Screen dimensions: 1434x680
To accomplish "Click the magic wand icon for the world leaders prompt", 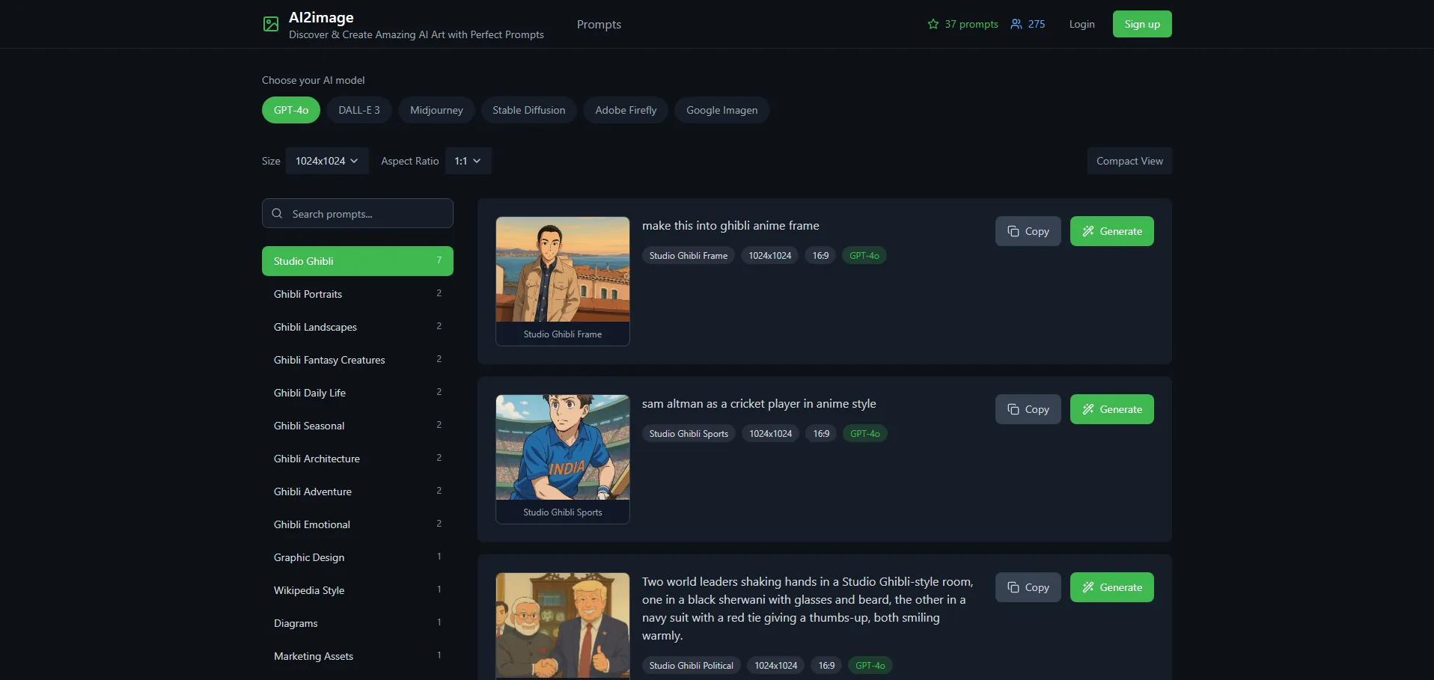I will [x=1087, y=587].
